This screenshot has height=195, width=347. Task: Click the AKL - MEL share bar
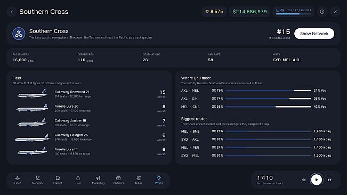(268, 91)
